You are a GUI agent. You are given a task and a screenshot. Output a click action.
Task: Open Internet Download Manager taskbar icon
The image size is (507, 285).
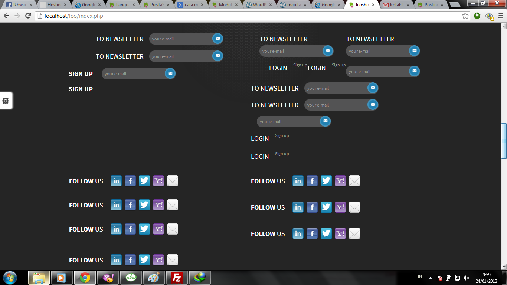click(200, 278)
